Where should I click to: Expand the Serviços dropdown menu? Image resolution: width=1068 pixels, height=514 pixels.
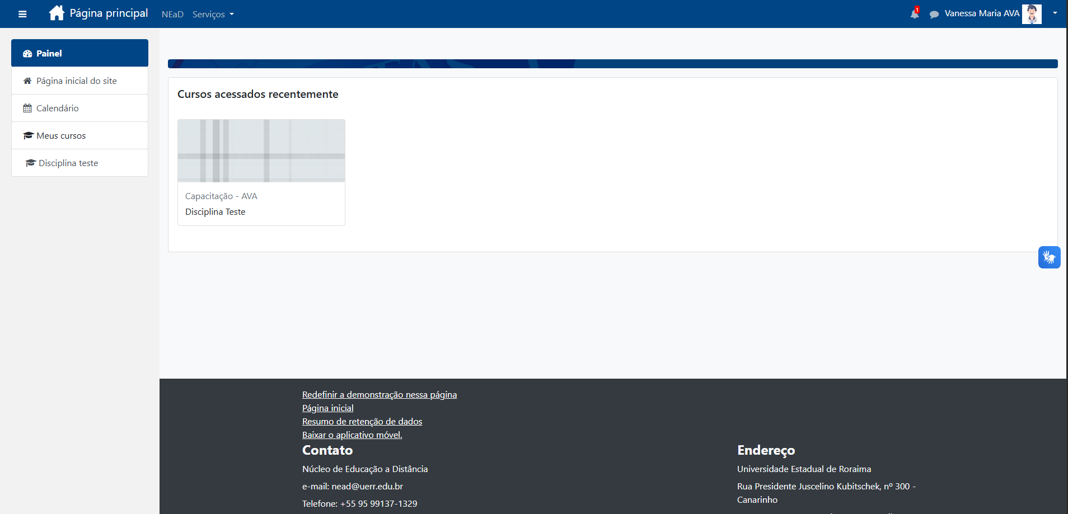click(213, 15)
